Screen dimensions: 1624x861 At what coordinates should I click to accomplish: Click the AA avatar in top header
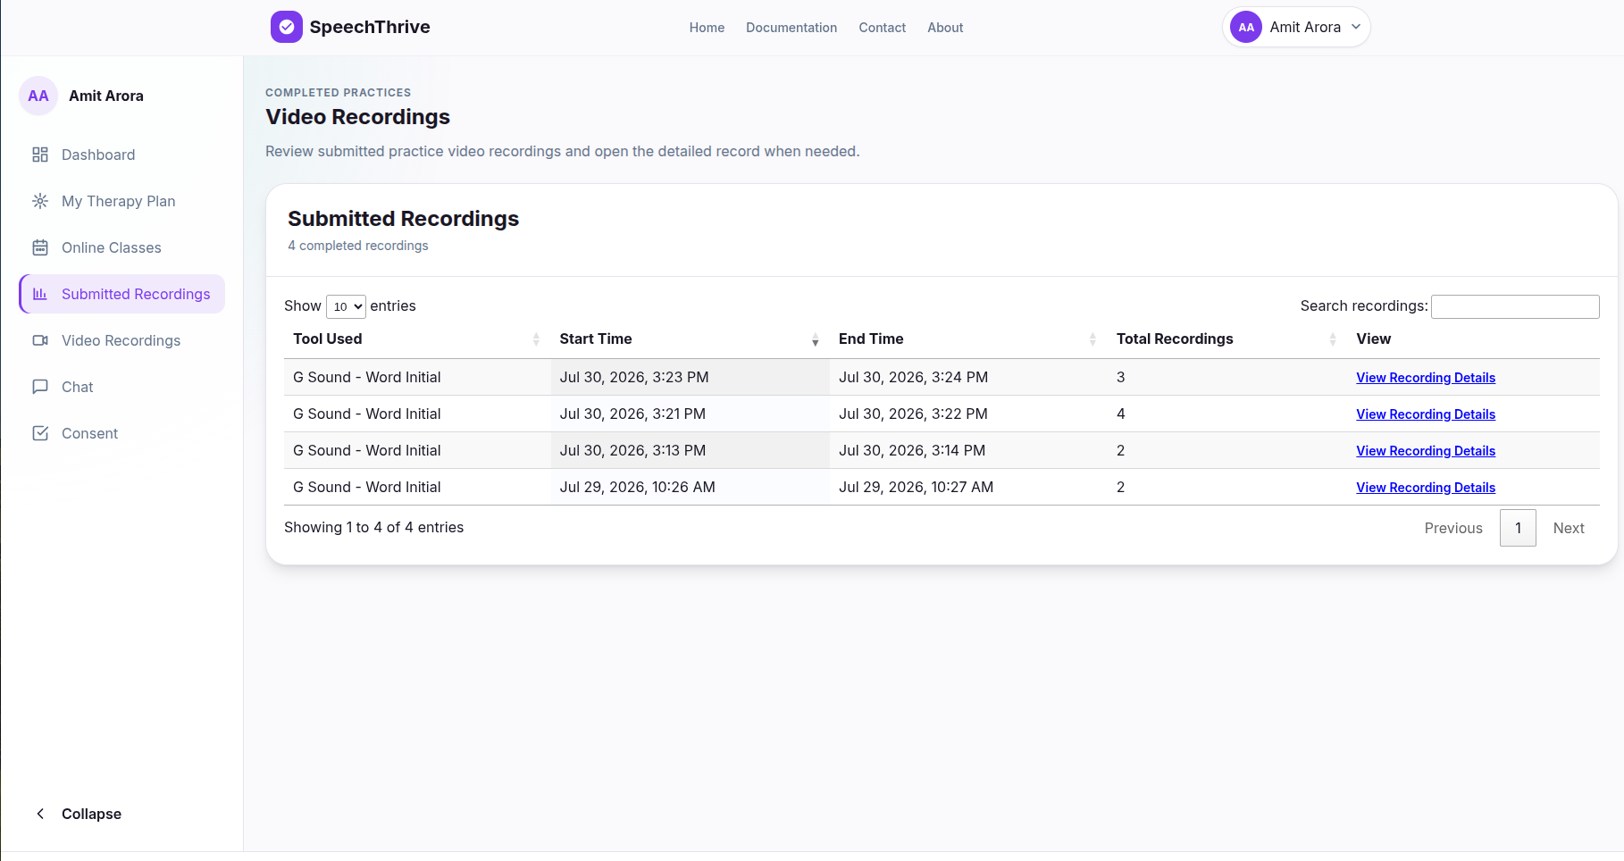(1245, 27)
